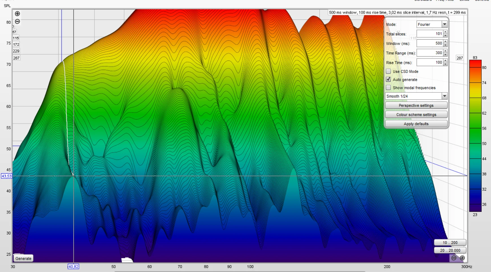Click the Time Range field showing 300
This screenshot has width=491, height=272.
(x=430, y=53)
